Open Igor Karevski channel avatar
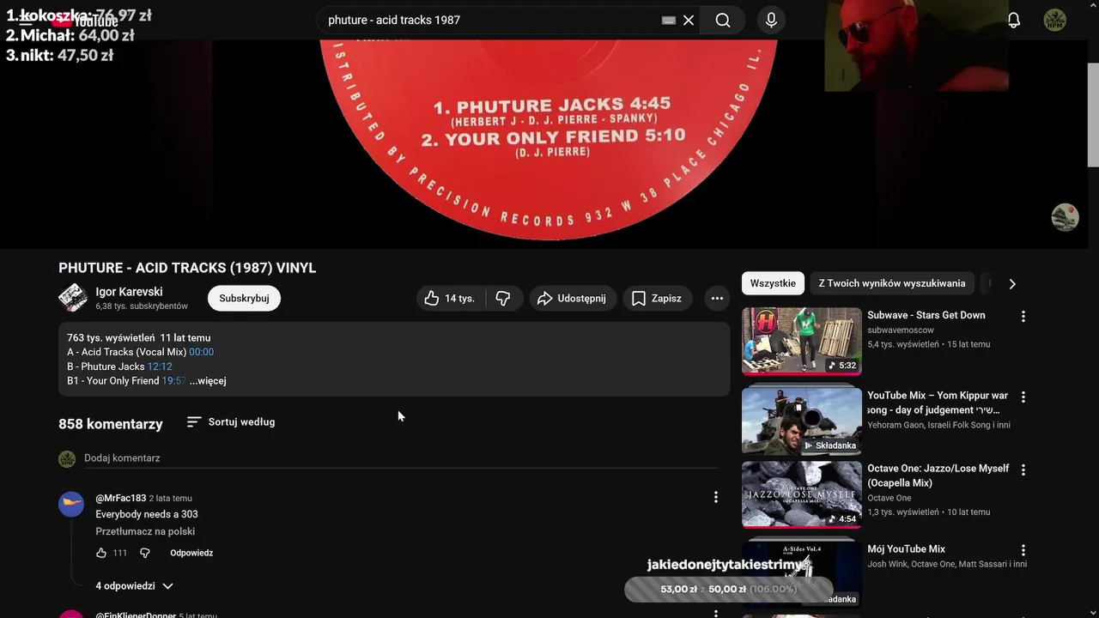This screenshot has height=618, width=1099. tap(73, 298)
